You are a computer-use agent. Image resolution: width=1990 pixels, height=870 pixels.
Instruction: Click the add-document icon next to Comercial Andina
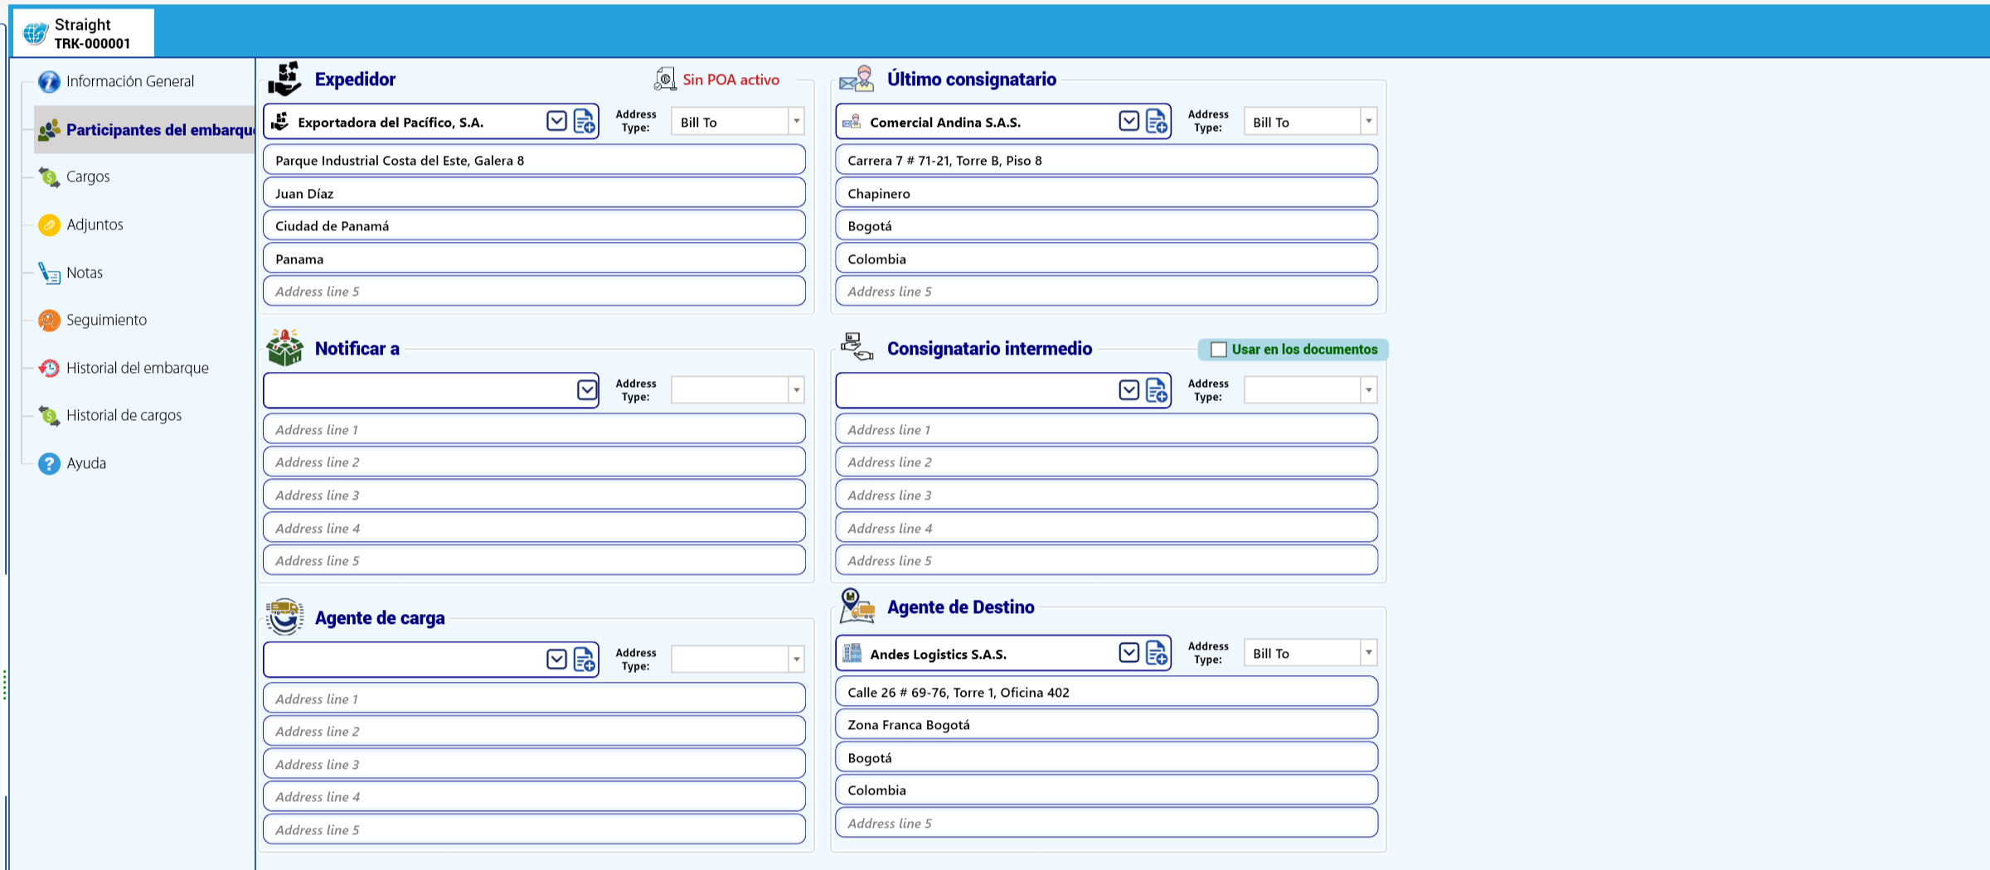coord(1157,122)
